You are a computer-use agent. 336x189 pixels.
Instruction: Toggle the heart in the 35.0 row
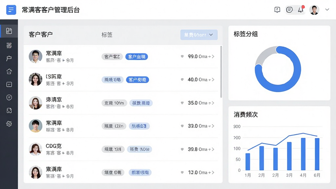coord(182,103)
